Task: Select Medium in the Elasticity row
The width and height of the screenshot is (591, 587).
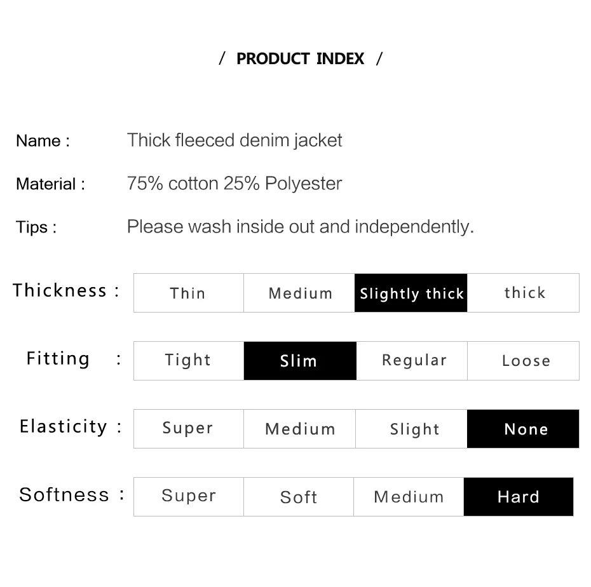Action: 300,429
